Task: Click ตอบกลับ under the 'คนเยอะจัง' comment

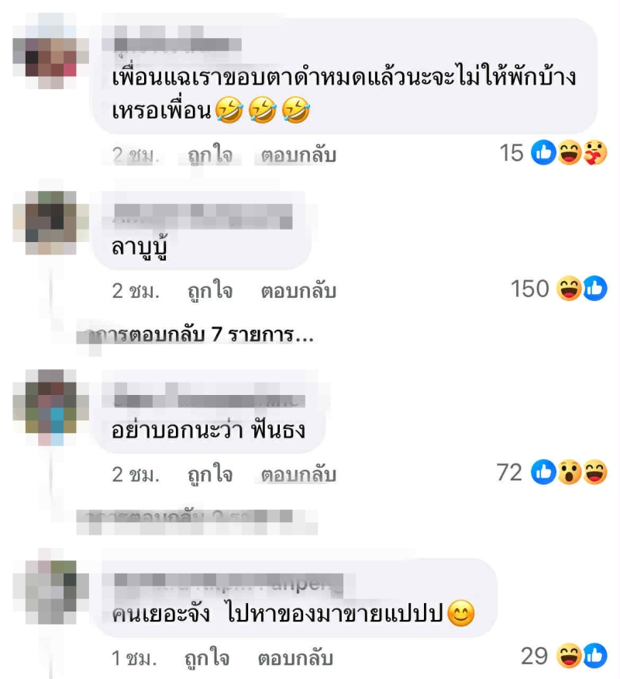Action: (x=295, y=658)
